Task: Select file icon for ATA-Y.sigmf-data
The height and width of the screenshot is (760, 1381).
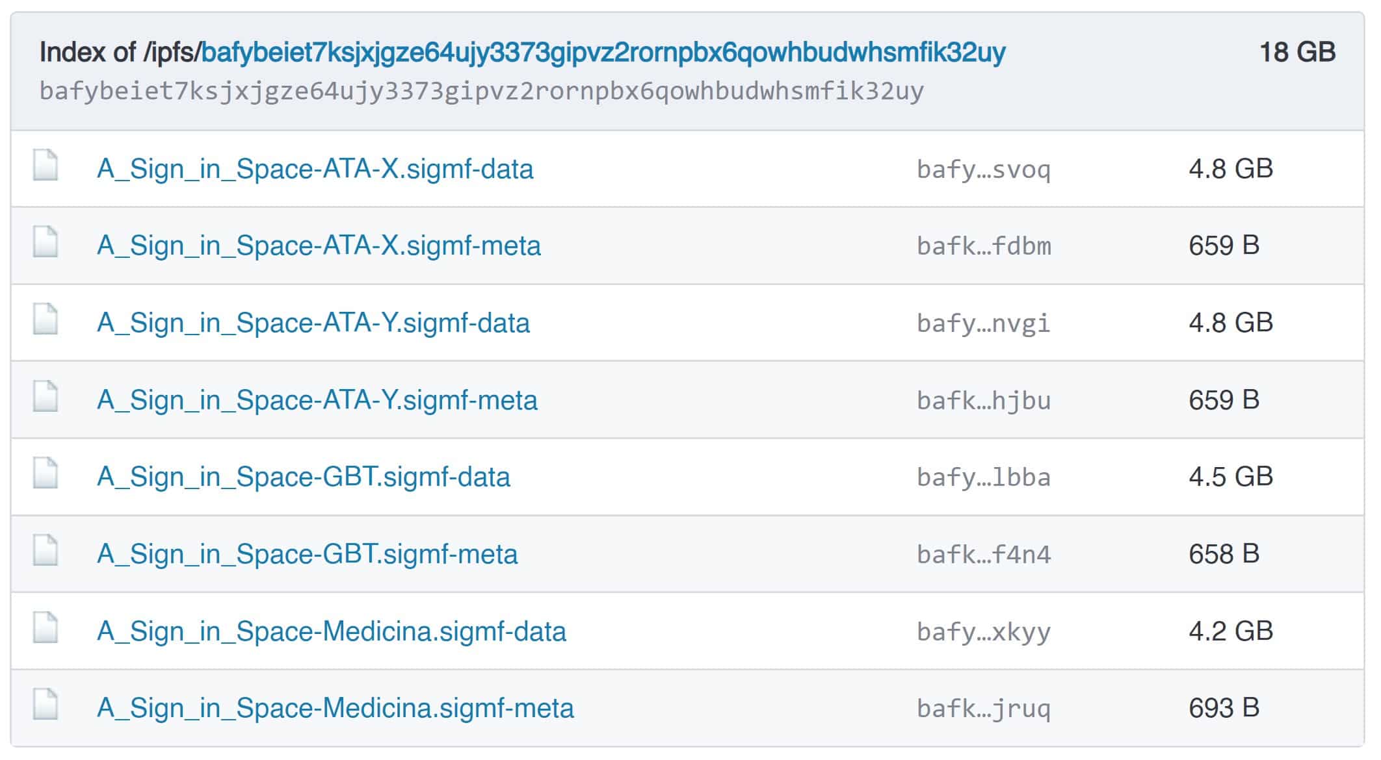Action: point(46,319)
